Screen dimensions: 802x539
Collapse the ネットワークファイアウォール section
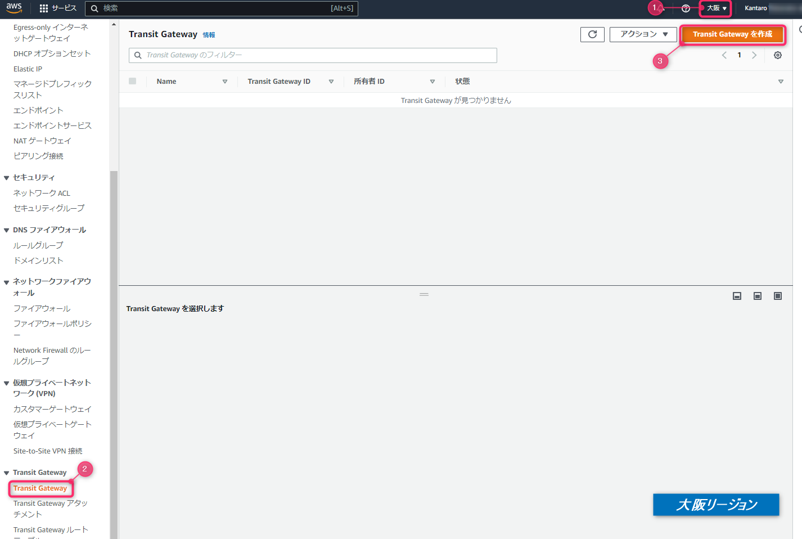7,282
